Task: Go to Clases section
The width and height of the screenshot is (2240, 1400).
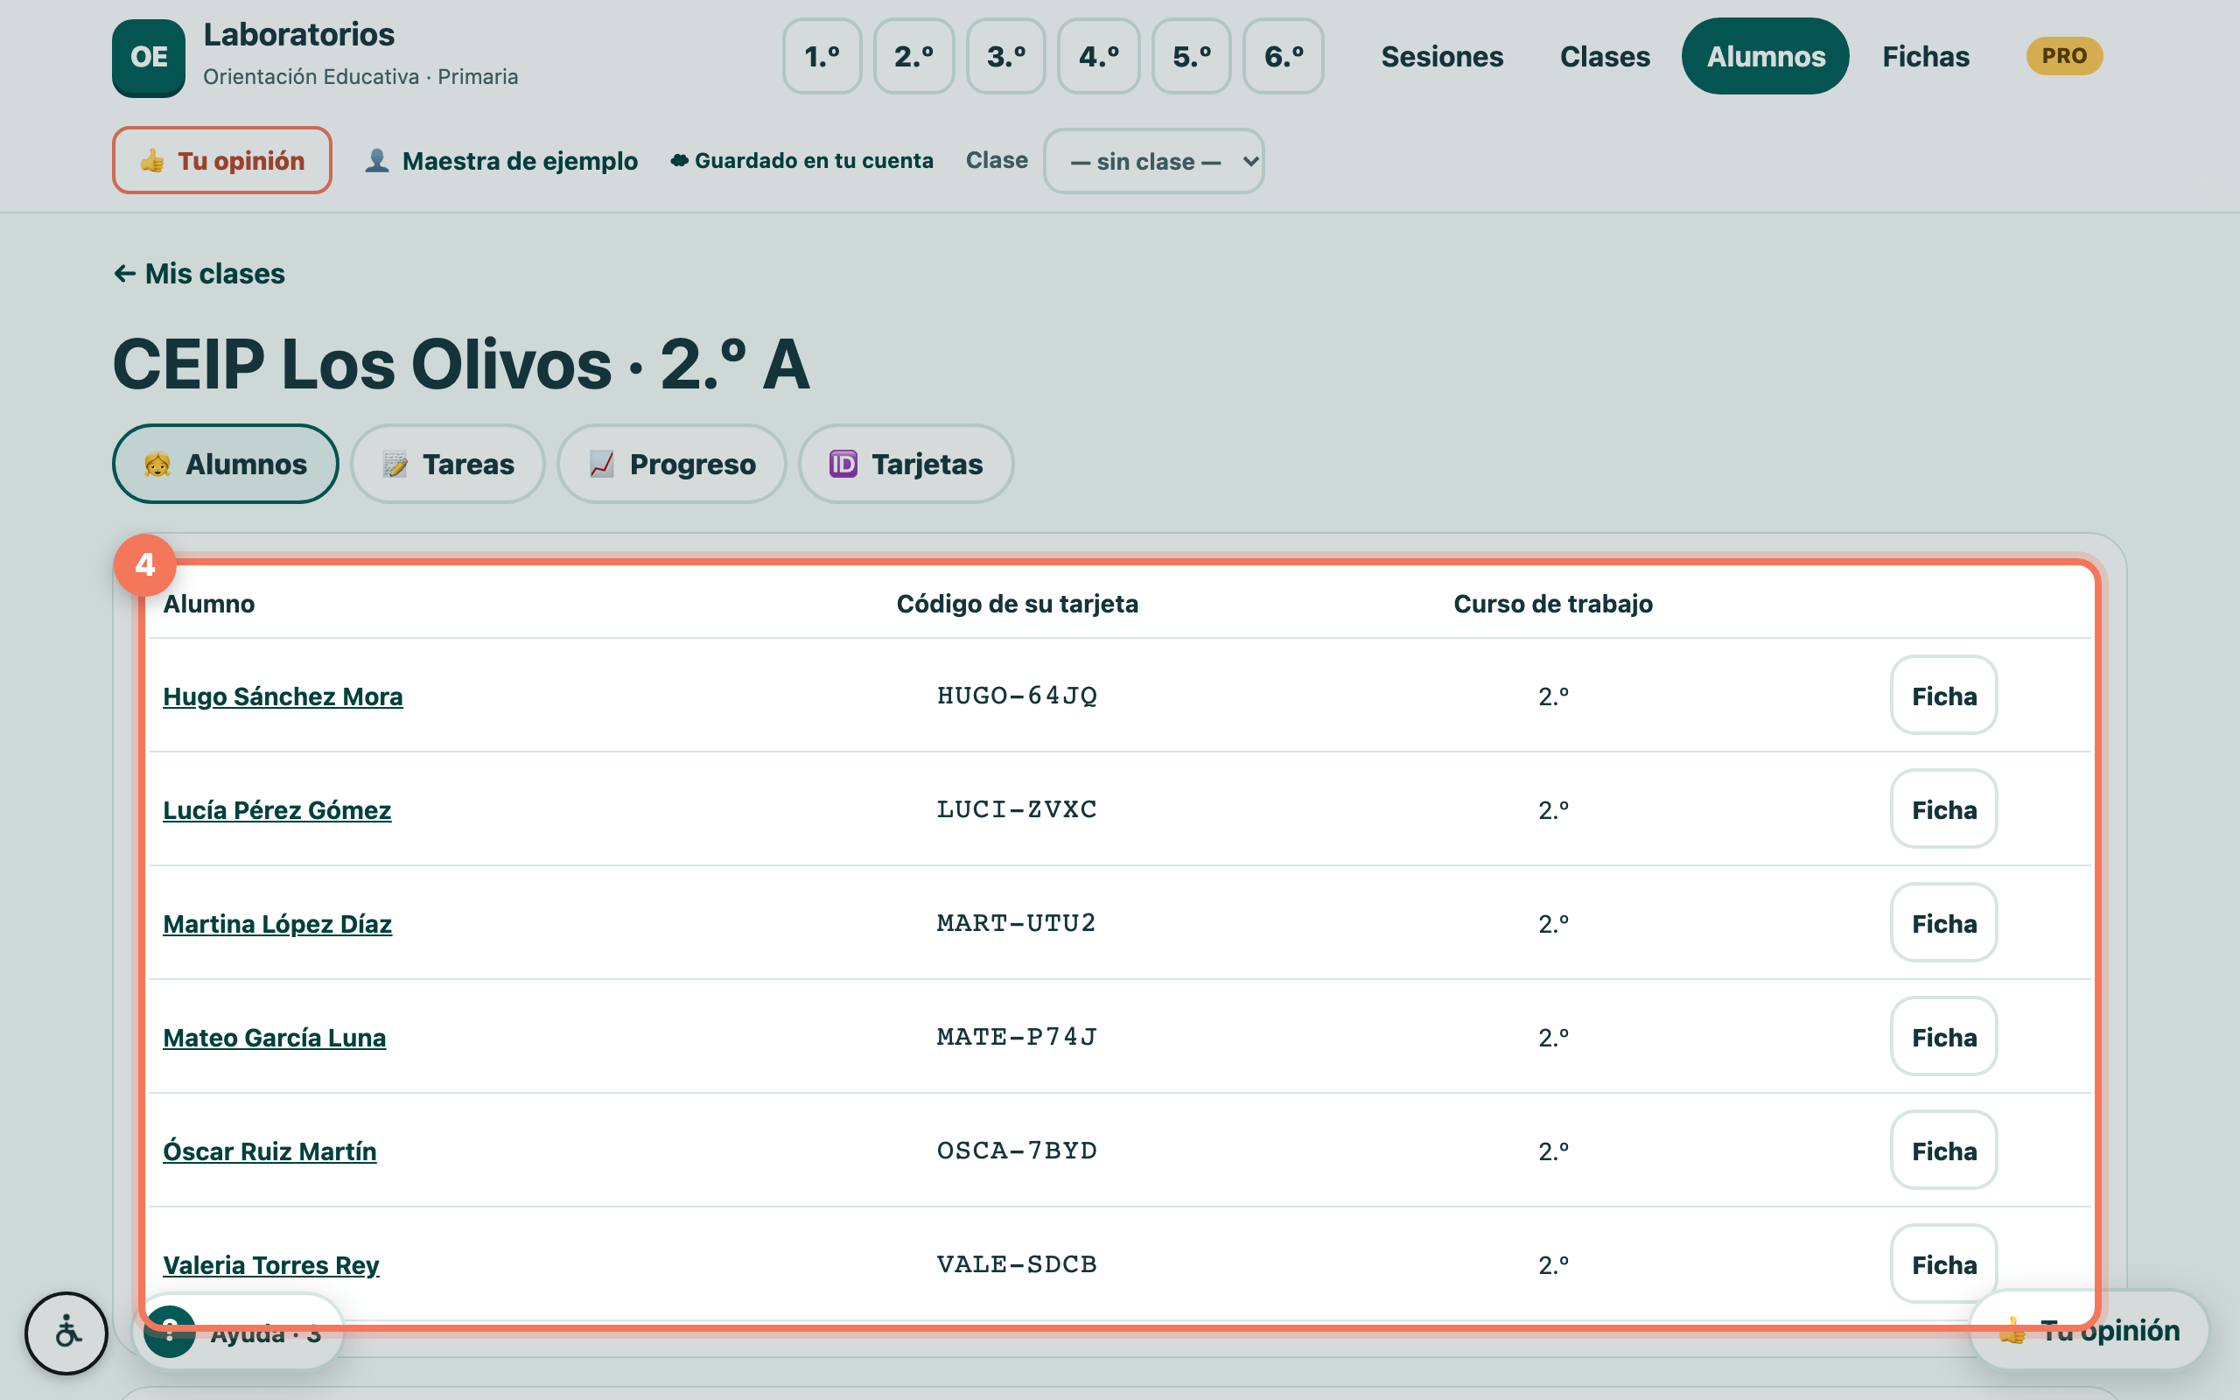Action: tap(1605, 57)
